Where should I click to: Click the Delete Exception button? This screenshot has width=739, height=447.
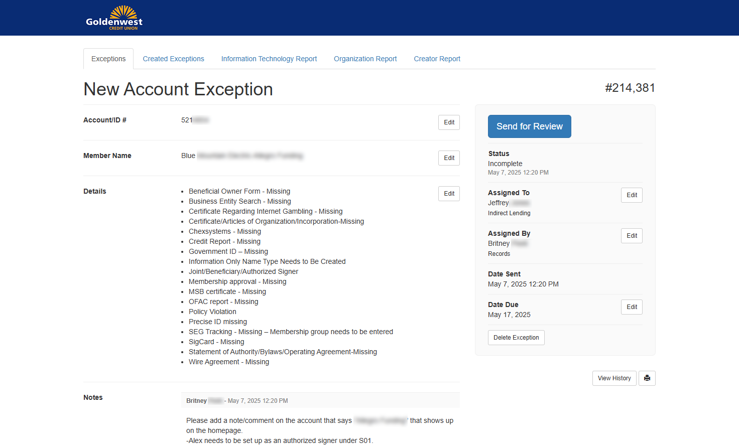(x=516, y=337)
